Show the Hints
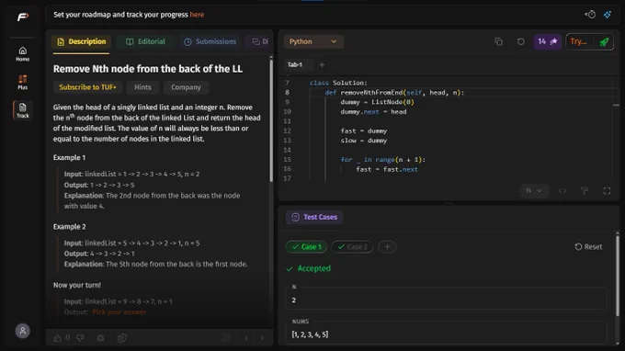This screenshot has width=625, height=351. (x=142, y=87)
